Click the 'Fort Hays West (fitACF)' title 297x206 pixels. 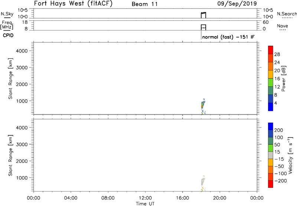(73, 3)
